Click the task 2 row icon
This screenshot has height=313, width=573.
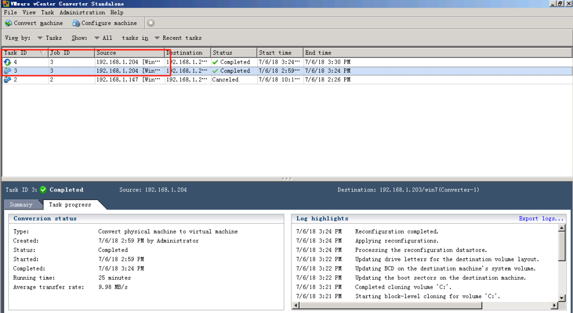[7, 80]
